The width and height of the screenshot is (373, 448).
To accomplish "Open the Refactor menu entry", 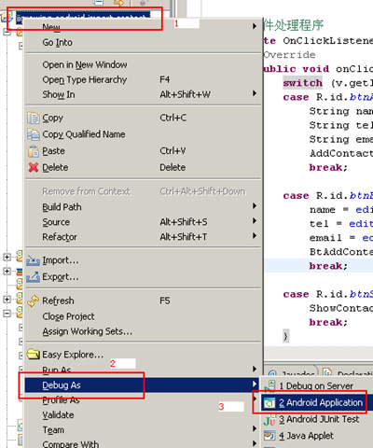I will click(143, 237).
